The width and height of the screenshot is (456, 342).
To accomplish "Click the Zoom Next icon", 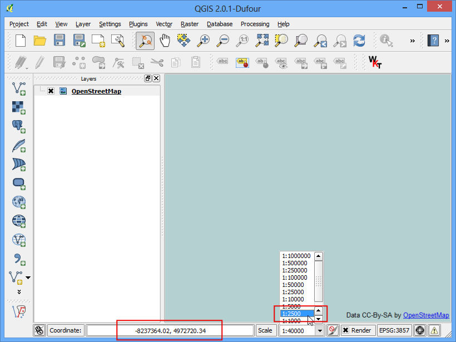I will pos(340,41).
